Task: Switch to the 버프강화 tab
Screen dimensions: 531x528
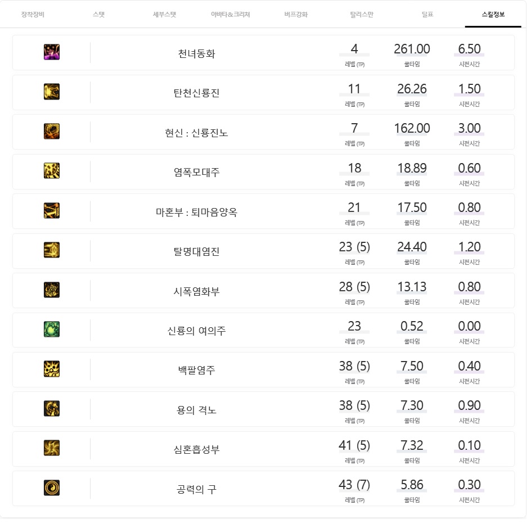Action: pos(296,15)
